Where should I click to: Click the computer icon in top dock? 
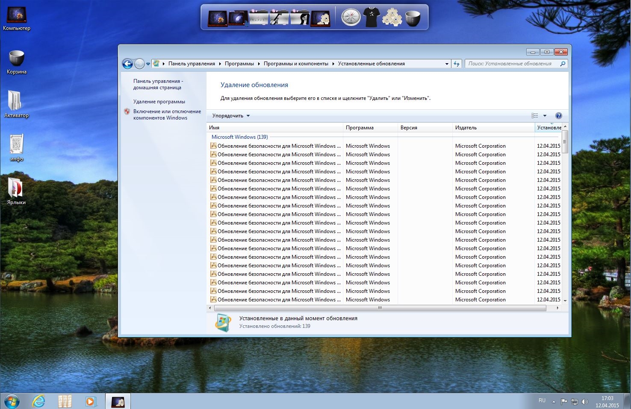tap(217, 18)
